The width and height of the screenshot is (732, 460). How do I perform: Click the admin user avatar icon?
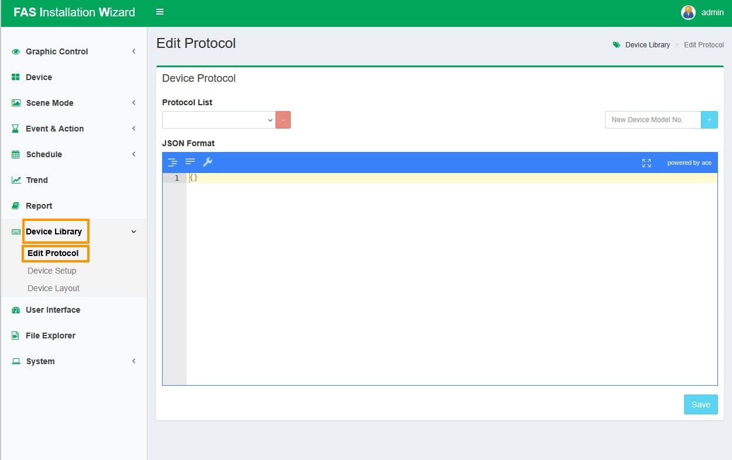pyautogui.click(x=688, y=12)
